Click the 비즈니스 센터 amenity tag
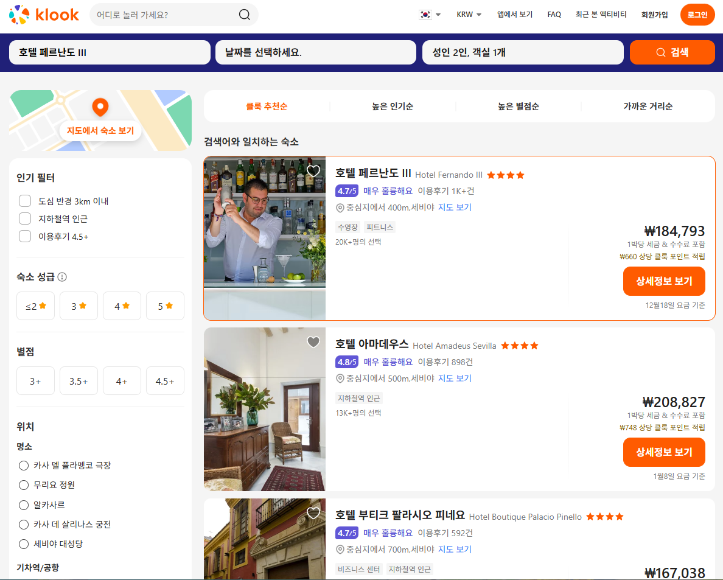 358,570
